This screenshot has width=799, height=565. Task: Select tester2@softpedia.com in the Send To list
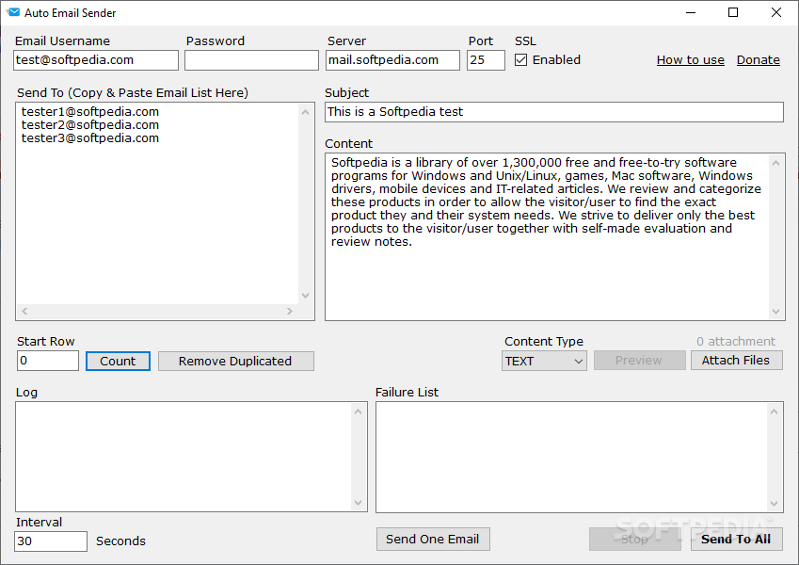[90, 125]
